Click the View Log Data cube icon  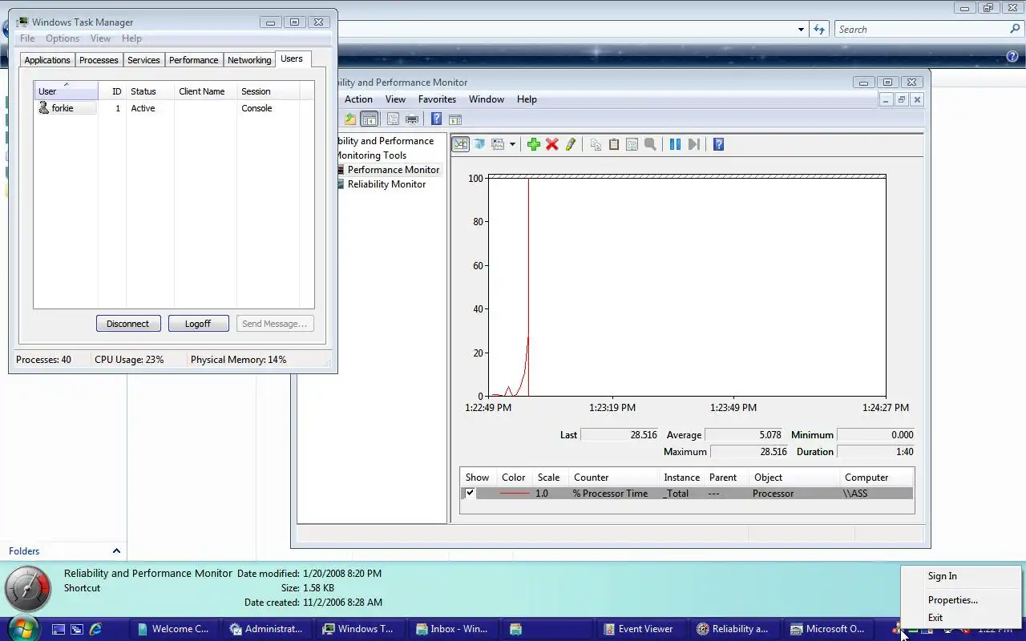(x=479, y=144)
